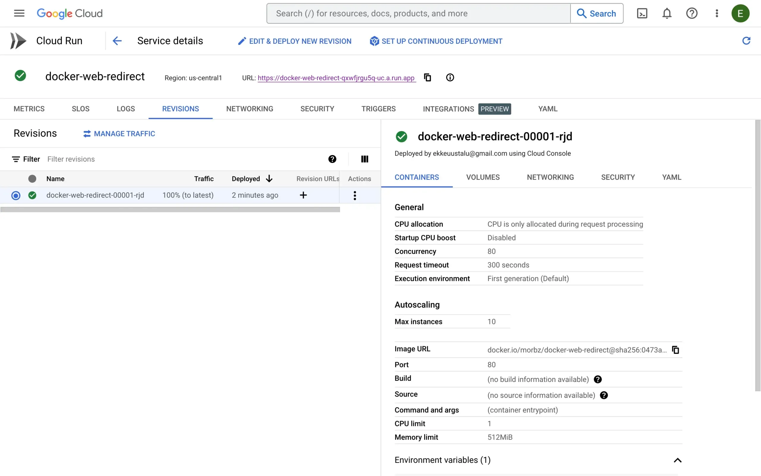Copy the container Image URL digest
The width and height of the screenshot is (761, 476).
(675, 350)
